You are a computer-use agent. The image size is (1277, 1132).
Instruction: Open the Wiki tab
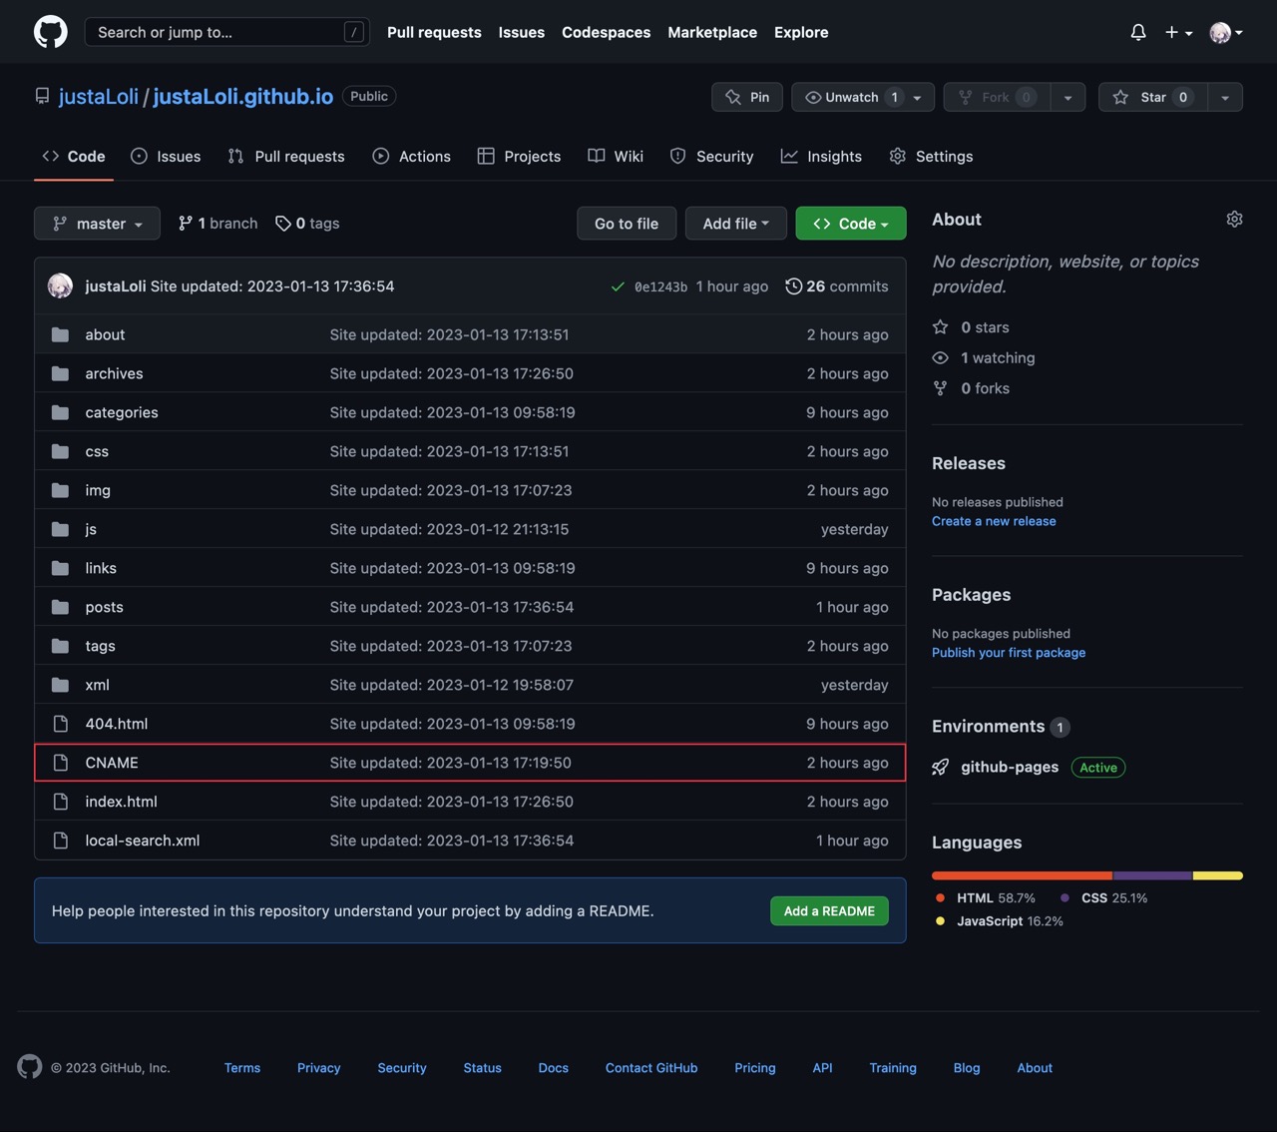616,156
